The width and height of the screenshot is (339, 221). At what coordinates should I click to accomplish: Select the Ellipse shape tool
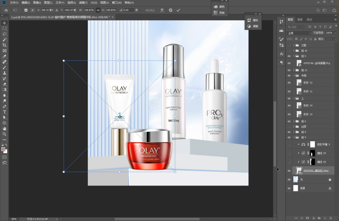(x=4, y=123)
